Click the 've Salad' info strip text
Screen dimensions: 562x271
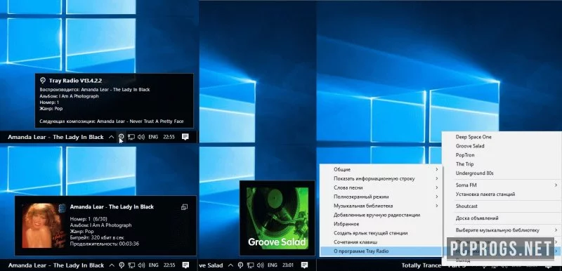tap(211, 265)
